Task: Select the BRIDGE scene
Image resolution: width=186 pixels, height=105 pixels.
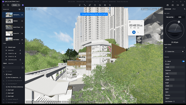Action: tap(13, 21)
